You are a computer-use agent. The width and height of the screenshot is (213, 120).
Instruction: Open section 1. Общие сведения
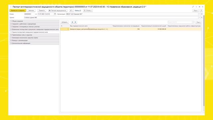34,21
